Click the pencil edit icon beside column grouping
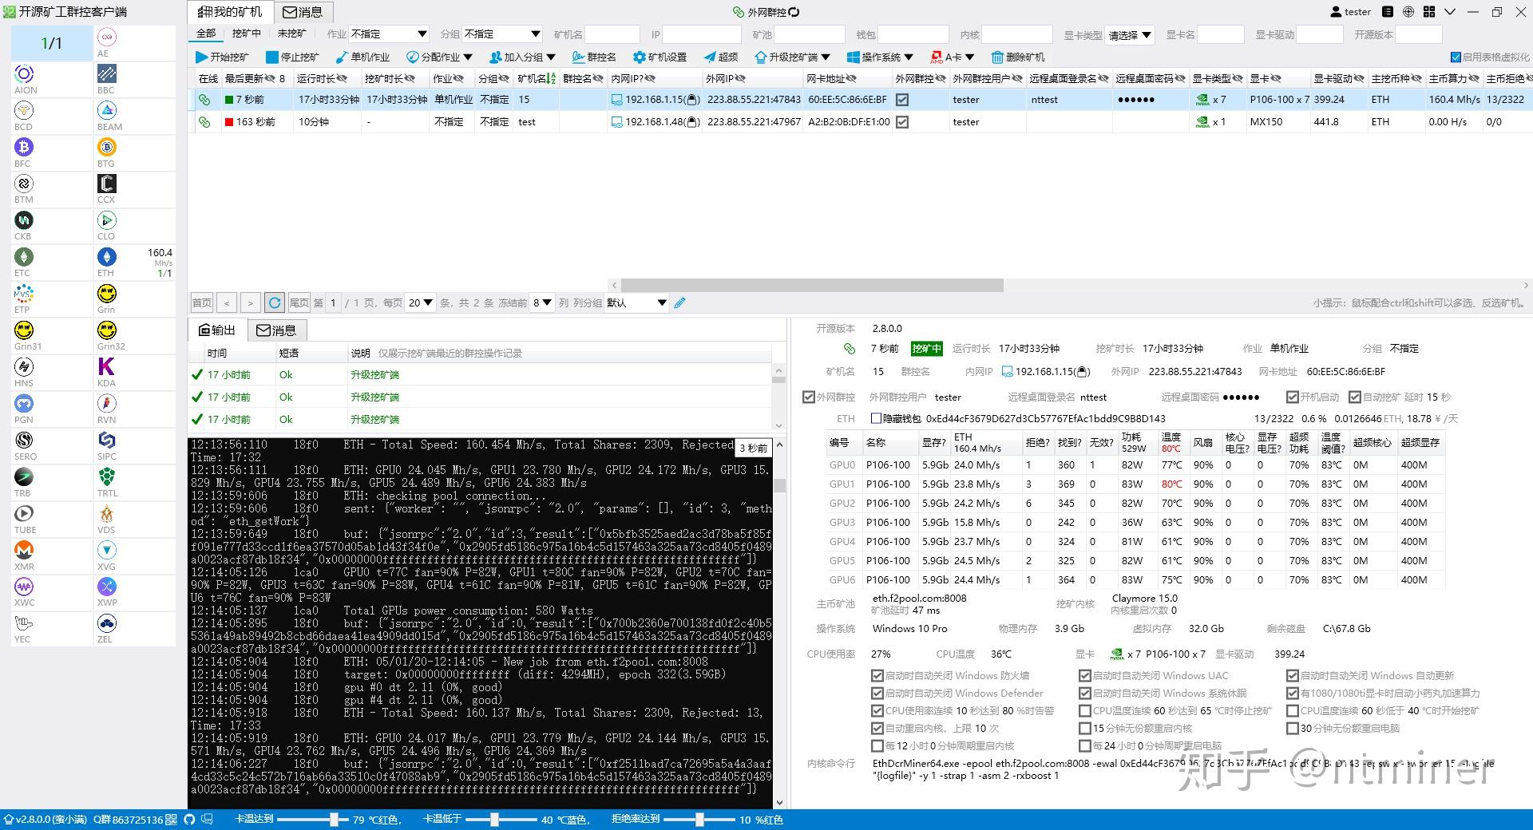This screenshot has height=830, width=1533. click(x=679, y=302)
